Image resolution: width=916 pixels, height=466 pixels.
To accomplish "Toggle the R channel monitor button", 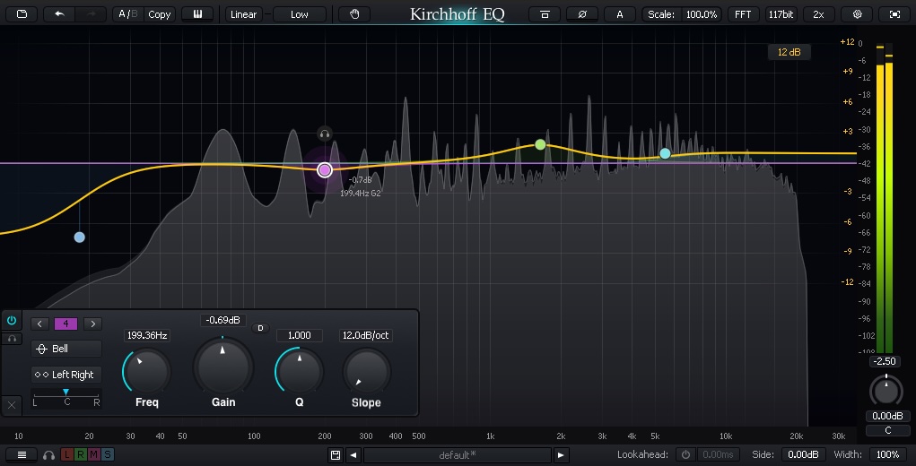I will [80, 455].
